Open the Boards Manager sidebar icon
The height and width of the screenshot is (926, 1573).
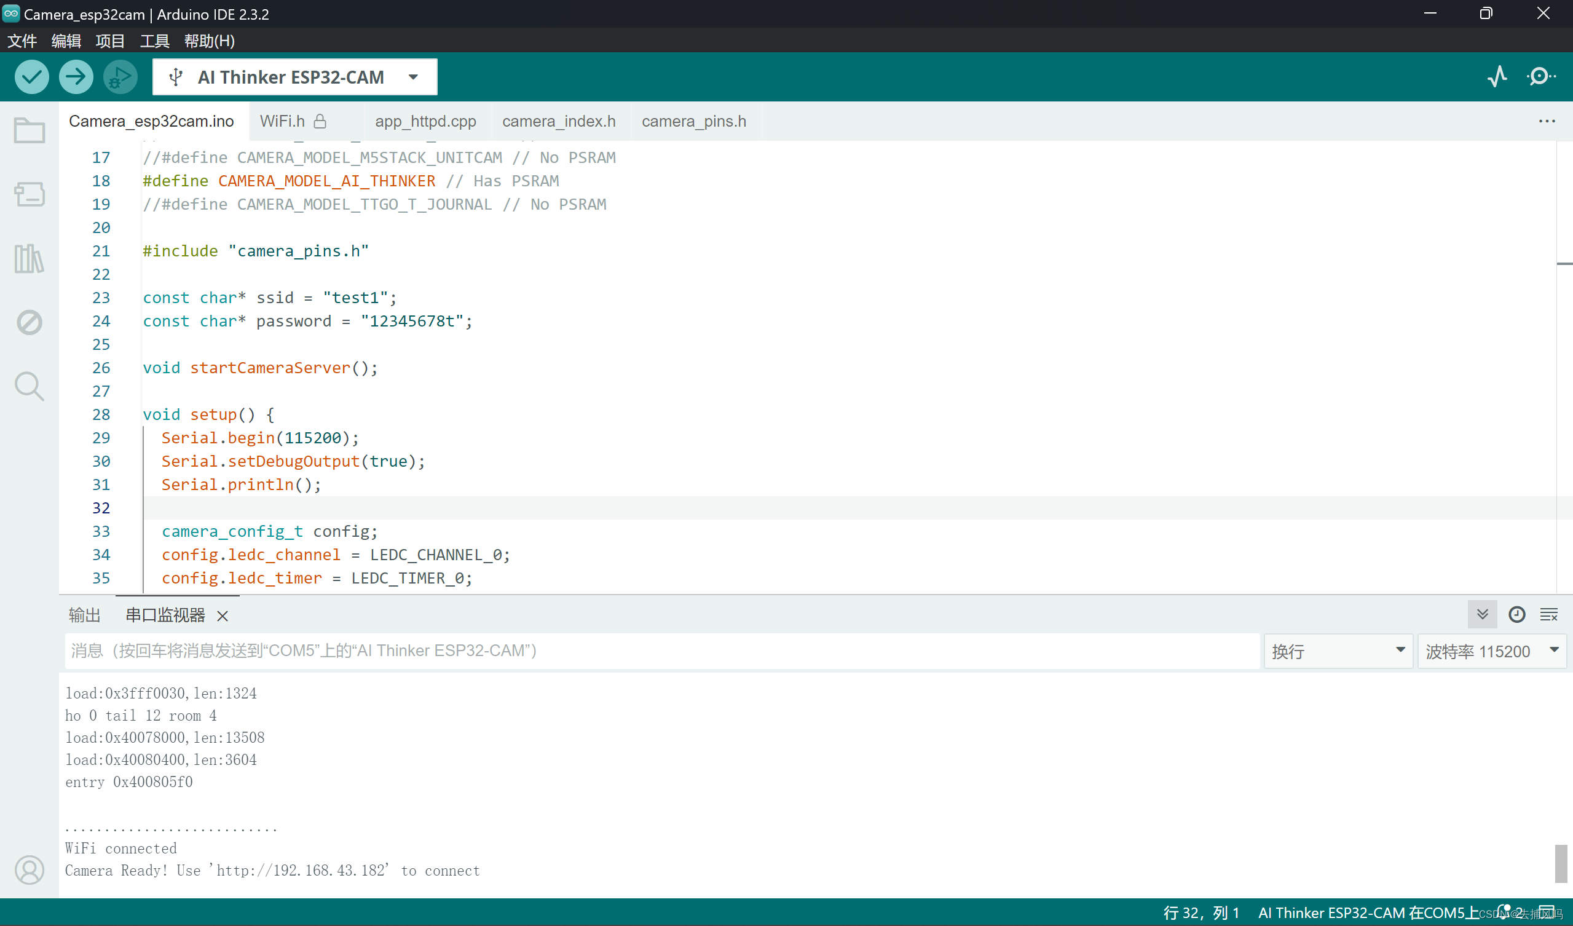pyautogui.click(x=29, y=194)
